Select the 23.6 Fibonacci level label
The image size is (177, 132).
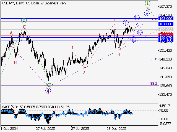coord(154,59)
